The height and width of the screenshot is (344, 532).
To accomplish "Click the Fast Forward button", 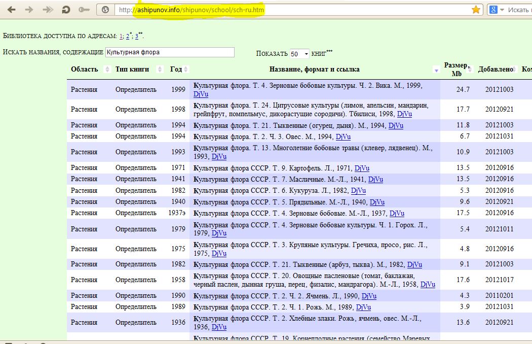I will [x=48, y=10].
